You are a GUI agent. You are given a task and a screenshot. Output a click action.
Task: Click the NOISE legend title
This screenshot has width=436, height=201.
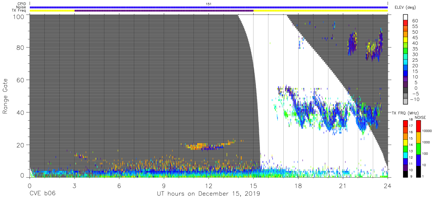click(420, 117)
